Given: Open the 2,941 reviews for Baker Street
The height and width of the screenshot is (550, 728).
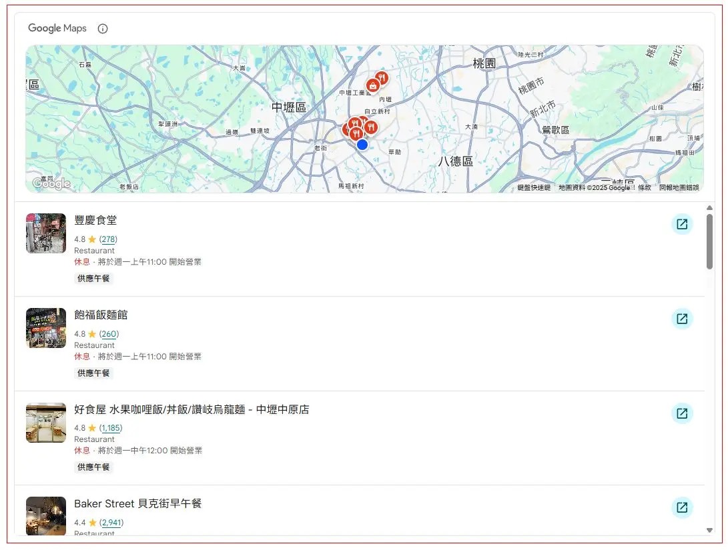Looking at the screenshot, I should point(111,523).
